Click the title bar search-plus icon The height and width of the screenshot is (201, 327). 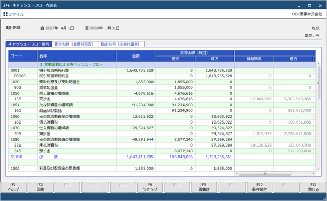(6, 5)
